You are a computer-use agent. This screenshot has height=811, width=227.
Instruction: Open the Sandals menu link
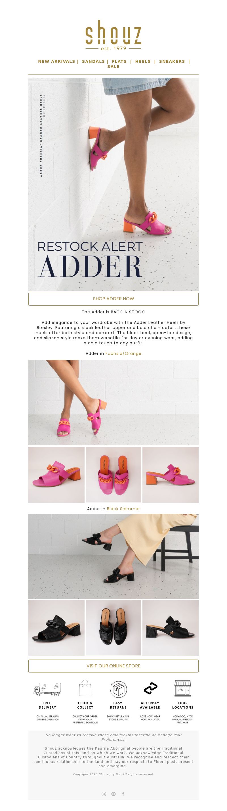pos(93,61)
